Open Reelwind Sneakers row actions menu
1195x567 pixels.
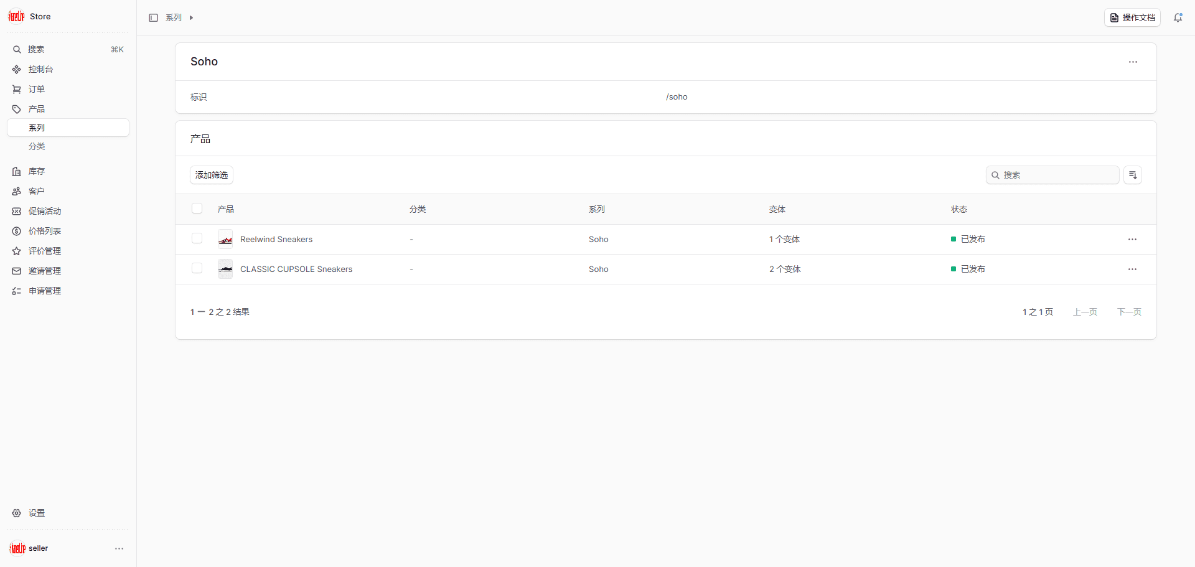[1132, 239]
